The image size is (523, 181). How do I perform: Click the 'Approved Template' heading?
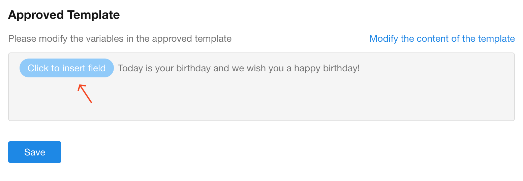click(64, 15)
